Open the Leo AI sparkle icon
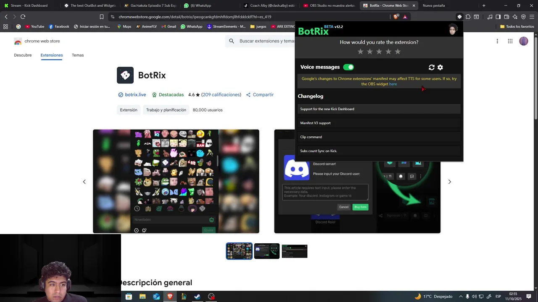 coord(515,17)
